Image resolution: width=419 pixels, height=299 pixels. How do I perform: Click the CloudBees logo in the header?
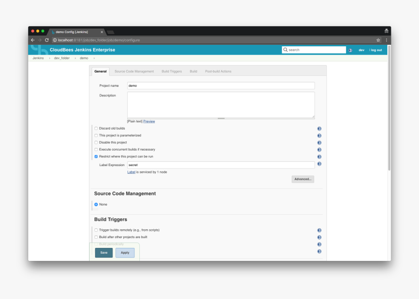(x=39, y=50)
